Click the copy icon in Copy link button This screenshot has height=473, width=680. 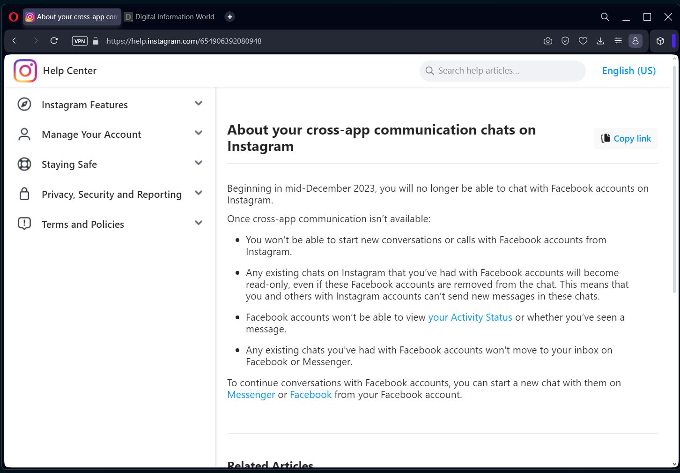pyautogui.click(x=606, y=138)
